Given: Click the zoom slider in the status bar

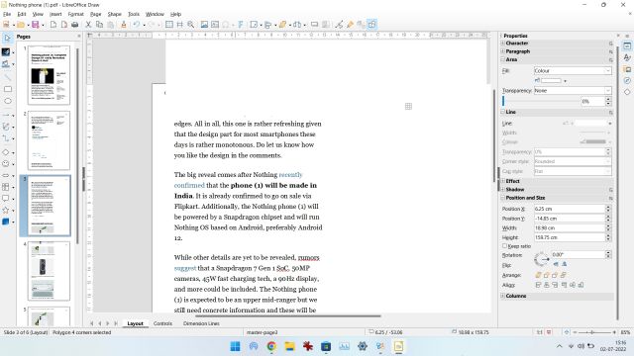Looking at the screenshot, I should click(594, 332).
